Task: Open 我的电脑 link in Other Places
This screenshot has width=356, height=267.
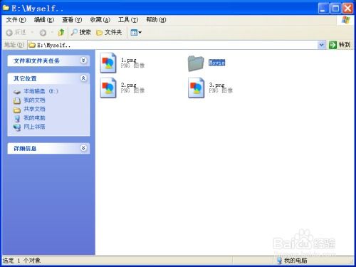Action: [34, 118]
